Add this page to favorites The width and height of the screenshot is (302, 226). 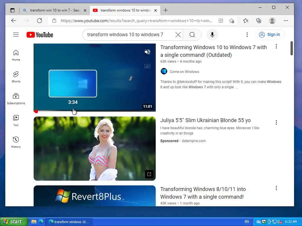pos(232,21)
